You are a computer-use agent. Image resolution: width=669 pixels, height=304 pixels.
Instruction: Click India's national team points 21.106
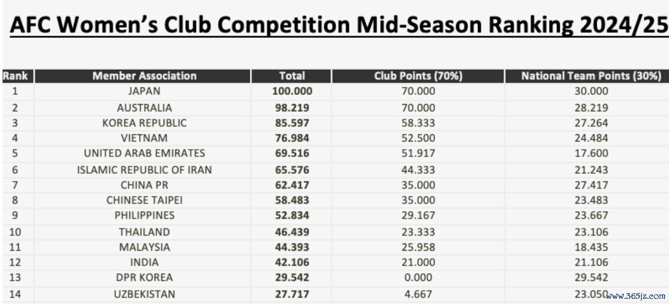pos(591,262)
